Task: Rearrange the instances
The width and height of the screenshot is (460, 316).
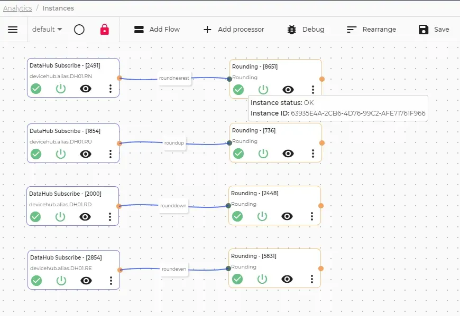Action: [x=371, y=29]
